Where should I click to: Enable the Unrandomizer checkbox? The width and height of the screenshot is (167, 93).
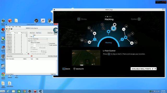49,43
